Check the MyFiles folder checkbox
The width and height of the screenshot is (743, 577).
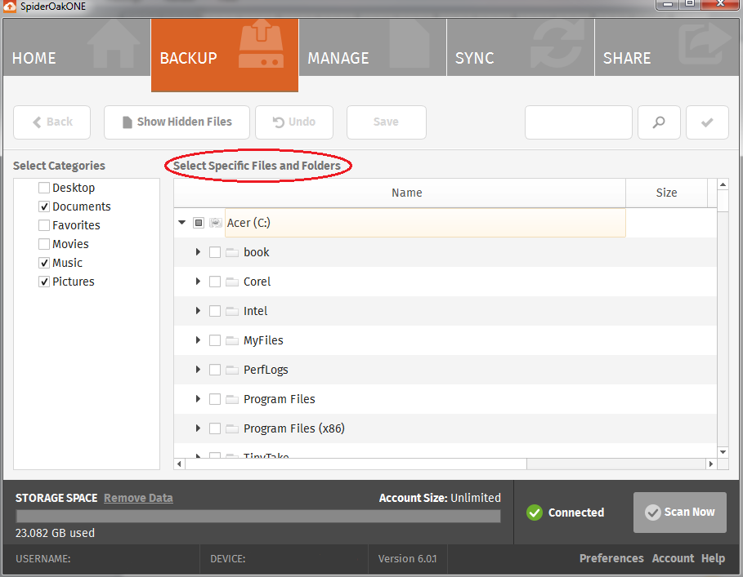[x=215, y=340]
